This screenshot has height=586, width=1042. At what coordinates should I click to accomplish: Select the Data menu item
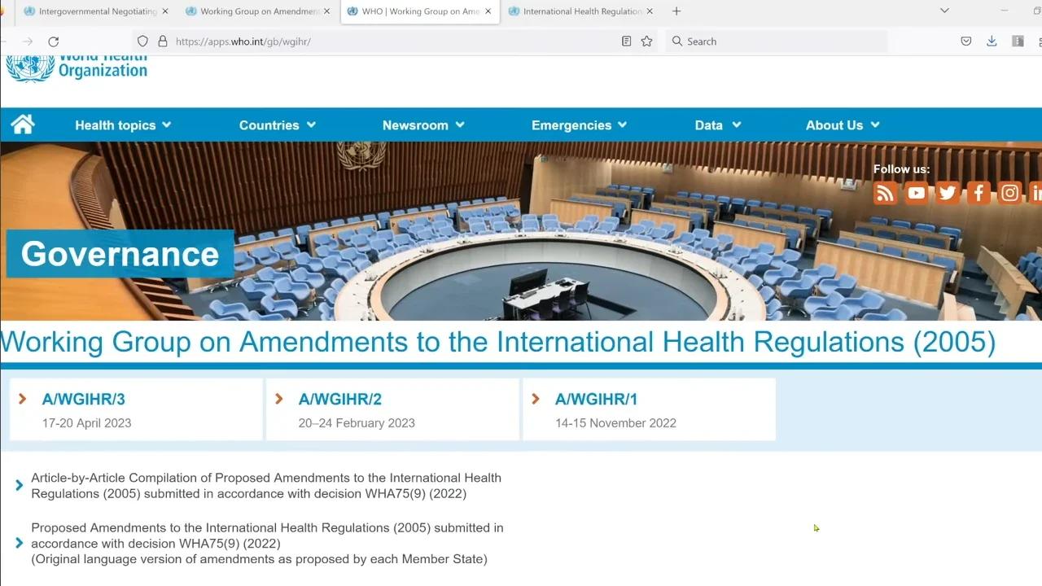pyautogui.click(x=716, y=125)
